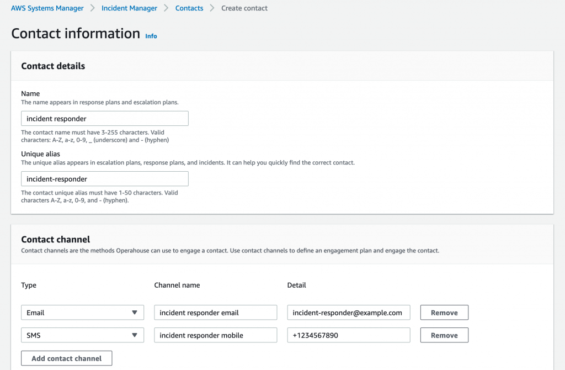Select the Name input containing incident responder
Image resolution: width=565 pixels, height=370 pixels.
[104, 118]
